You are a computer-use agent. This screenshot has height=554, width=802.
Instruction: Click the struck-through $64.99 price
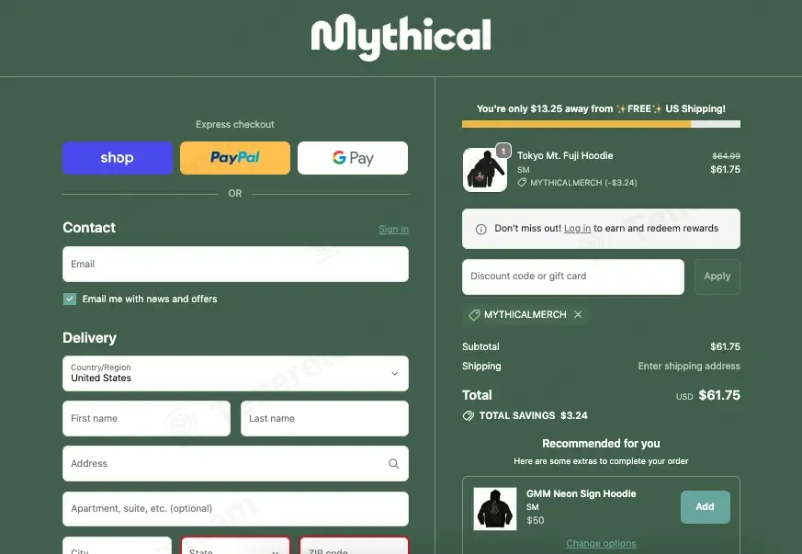coord(726,155)
